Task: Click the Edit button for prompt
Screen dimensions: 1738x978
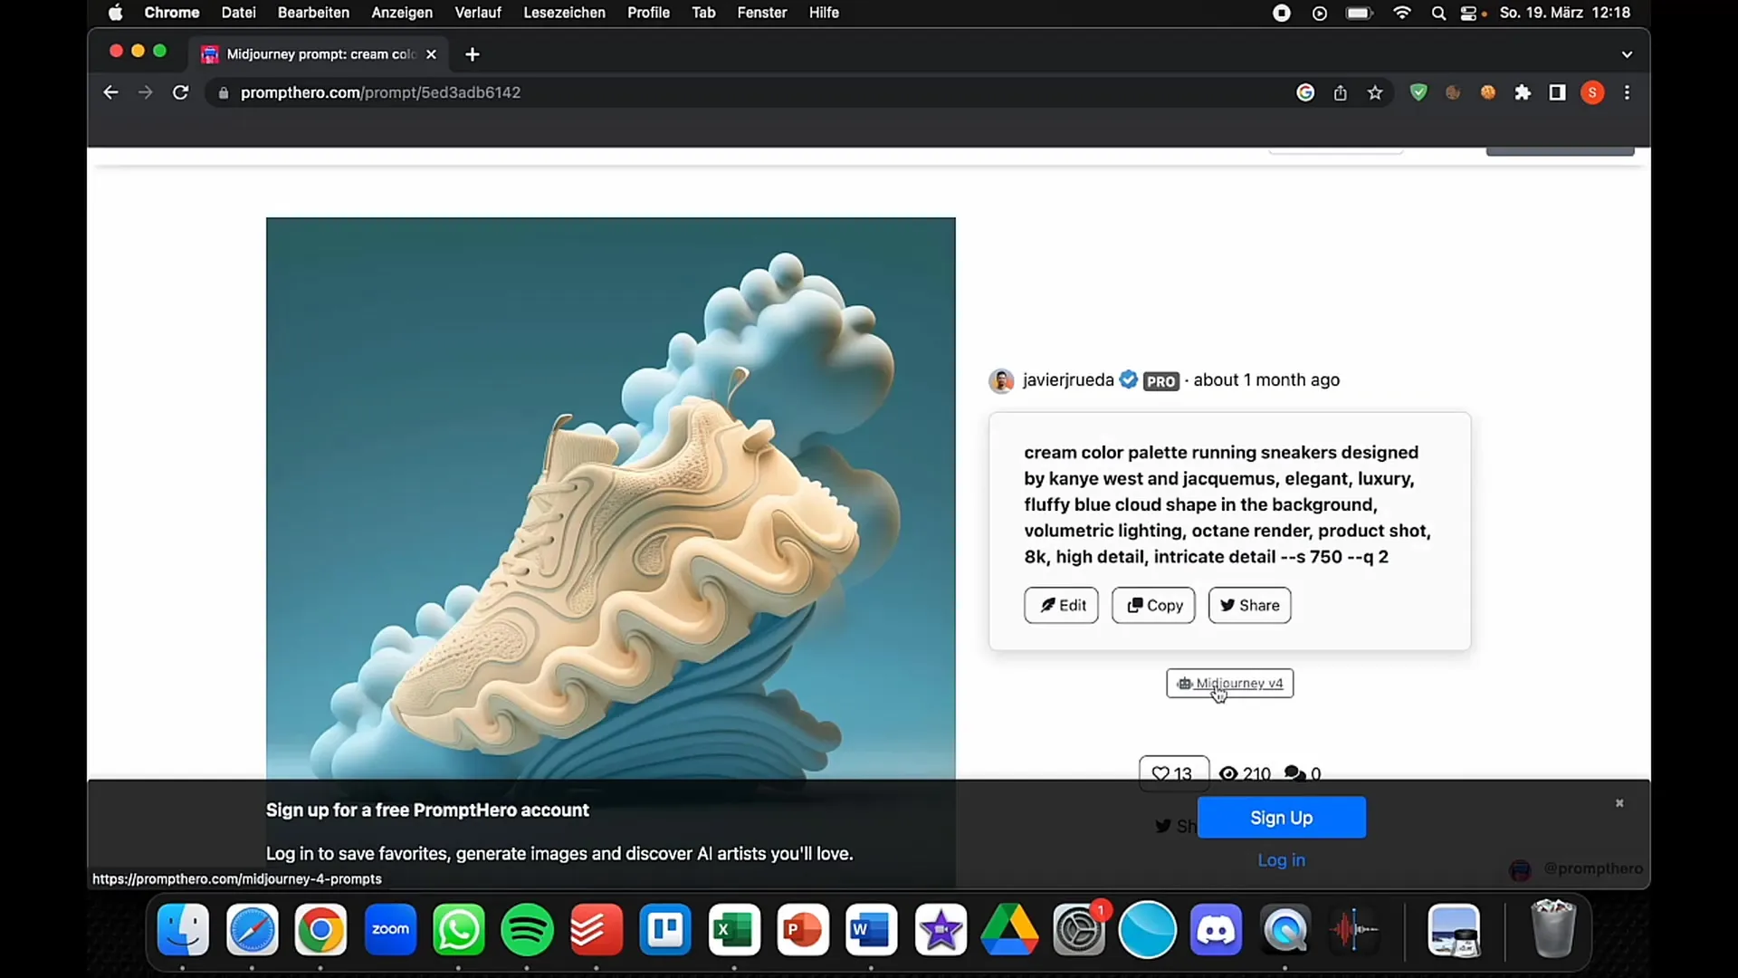Action: pyautogui.click(x=1061, y=606)
